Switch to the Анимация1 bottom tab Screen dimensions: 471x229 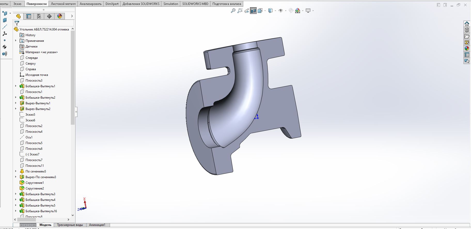(97, 225)
